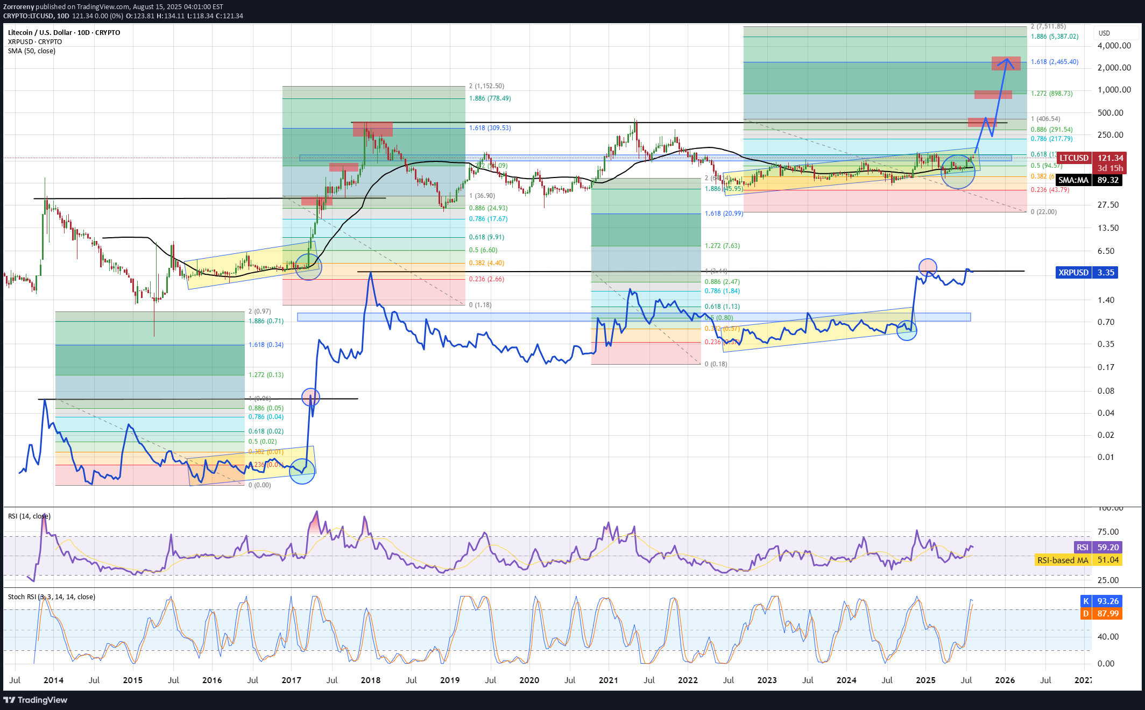Click the Fib label 1 (406.54)

[x=1046, y=119]
